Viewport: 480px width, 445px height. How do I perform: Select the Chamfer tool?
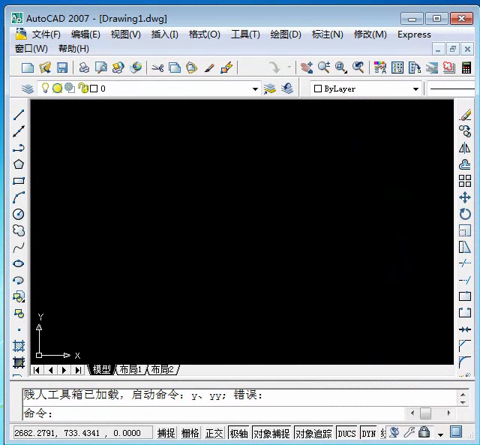pyautogui.click(x=465, y=346)
